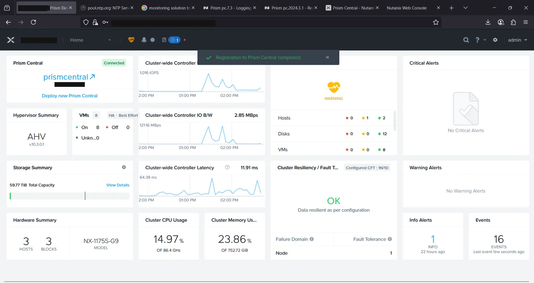Viewport: 534px width, 283px height.
Task: Click the Storage Summary gear icon
Action: (x=124, y=167)
